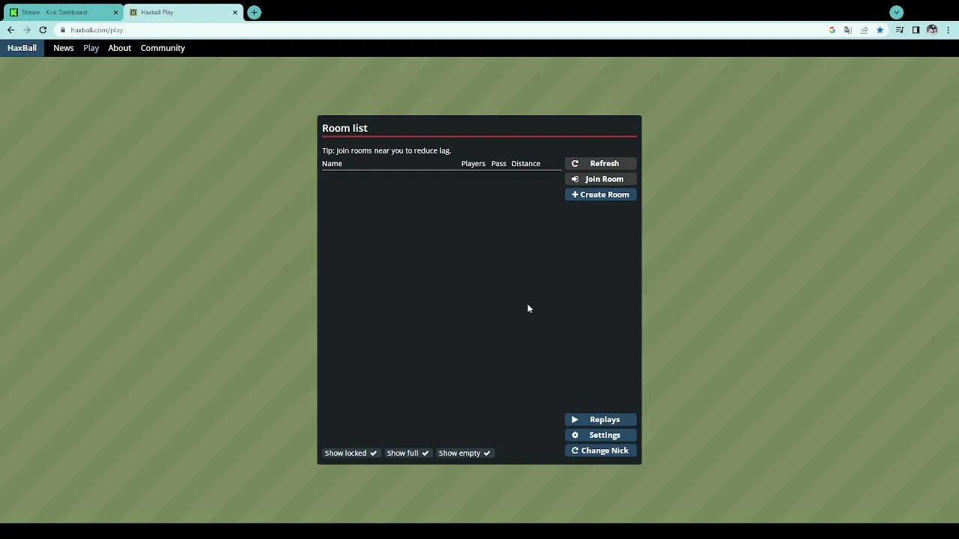Bookmark this page with star icon
Image resolution: width=959 pixels, height=539 pixels.
[880, 30]
